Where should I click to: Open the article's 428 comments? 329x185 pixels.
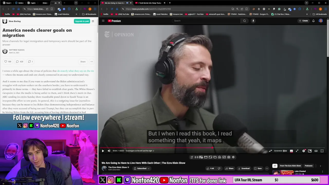pos(19,62)
